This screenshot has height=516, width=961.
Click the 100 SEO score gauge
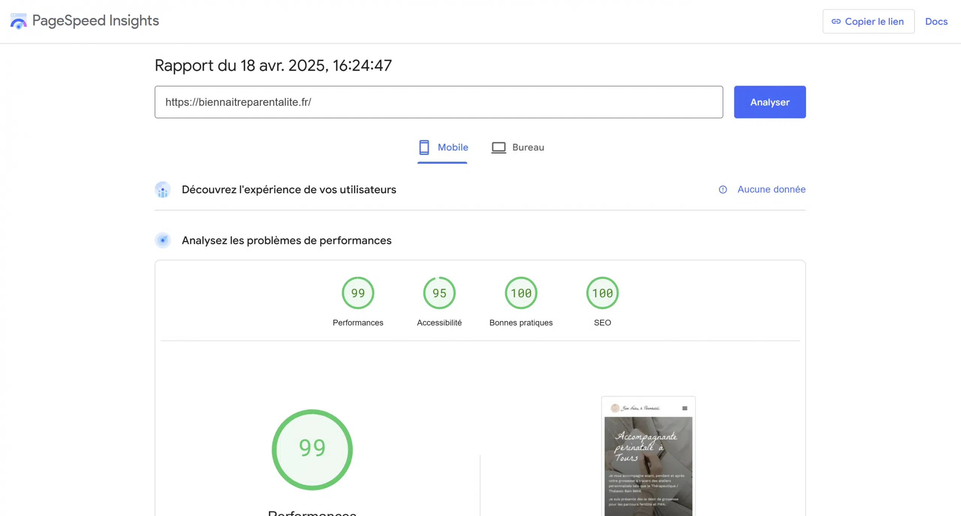point(602,293)
